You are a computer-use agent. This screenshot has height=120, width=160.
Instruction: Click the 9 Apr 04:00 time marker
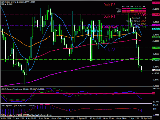point(82,118)
